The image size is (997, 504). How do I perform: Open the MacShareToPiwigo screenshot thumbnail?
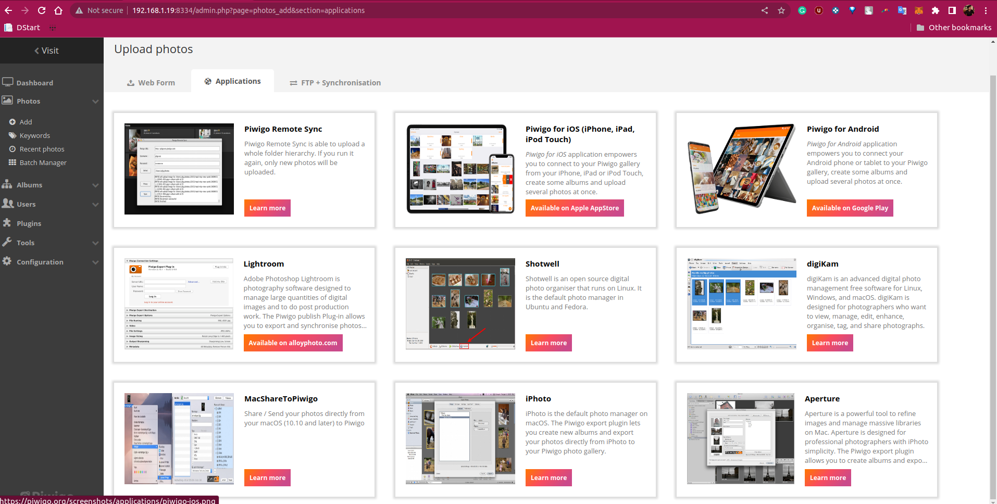tap(179, 438)
